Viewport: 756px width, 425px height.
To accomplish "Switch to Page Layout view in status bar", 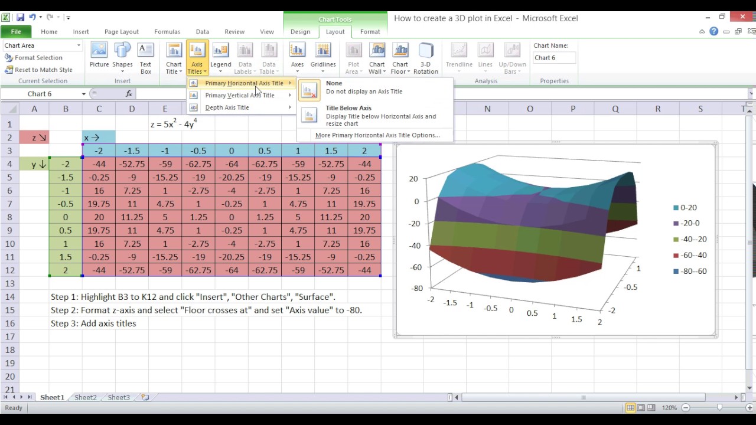I will coord(641,408).
